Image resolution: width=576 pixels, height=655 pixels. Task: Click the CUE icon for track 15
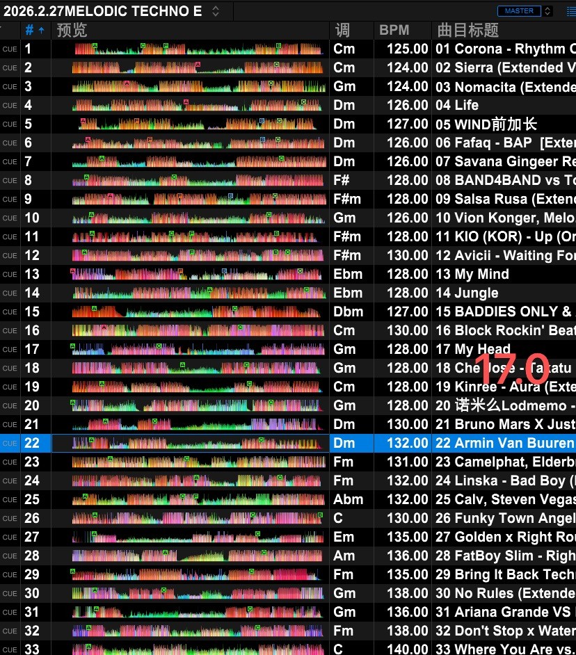pos(10,312)
